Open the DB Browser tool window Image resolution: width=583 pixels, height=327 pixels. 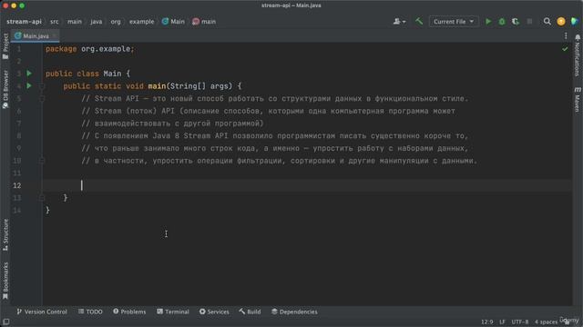point(5,89)
